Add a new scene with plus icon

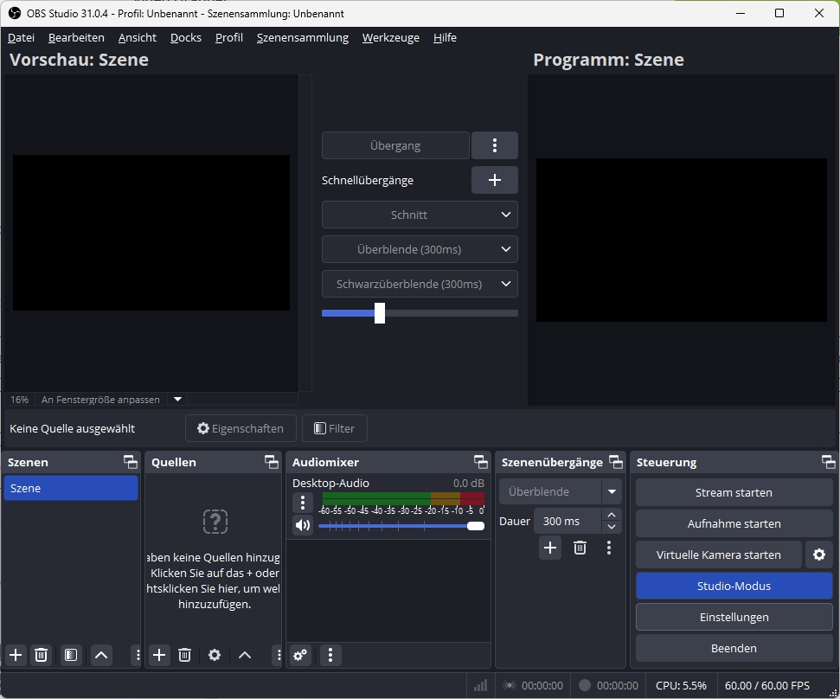coord(16,655)
